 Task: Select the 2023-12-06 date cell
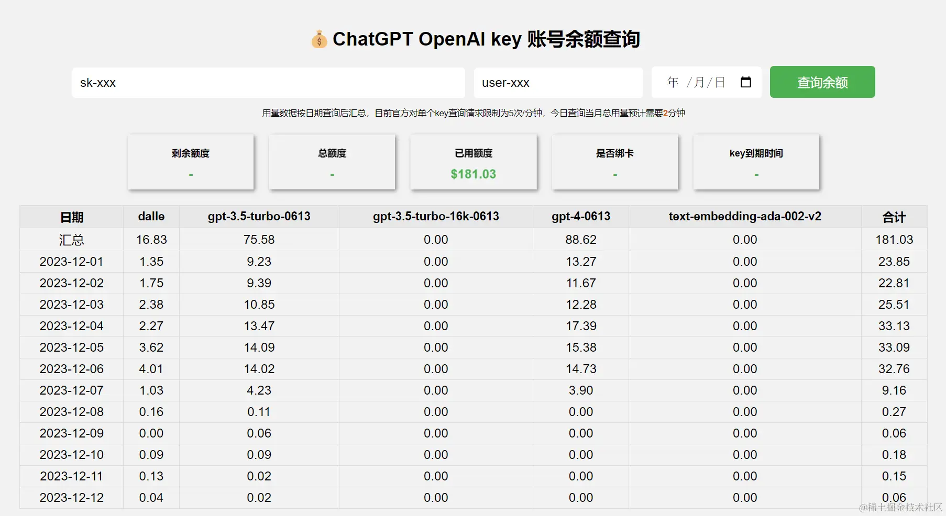tap(72, 369)
